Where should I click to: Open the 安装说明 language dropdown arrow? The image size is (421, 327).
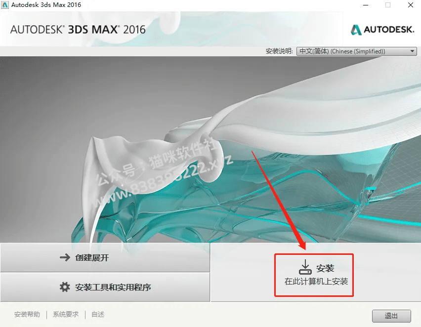(412, 51)
